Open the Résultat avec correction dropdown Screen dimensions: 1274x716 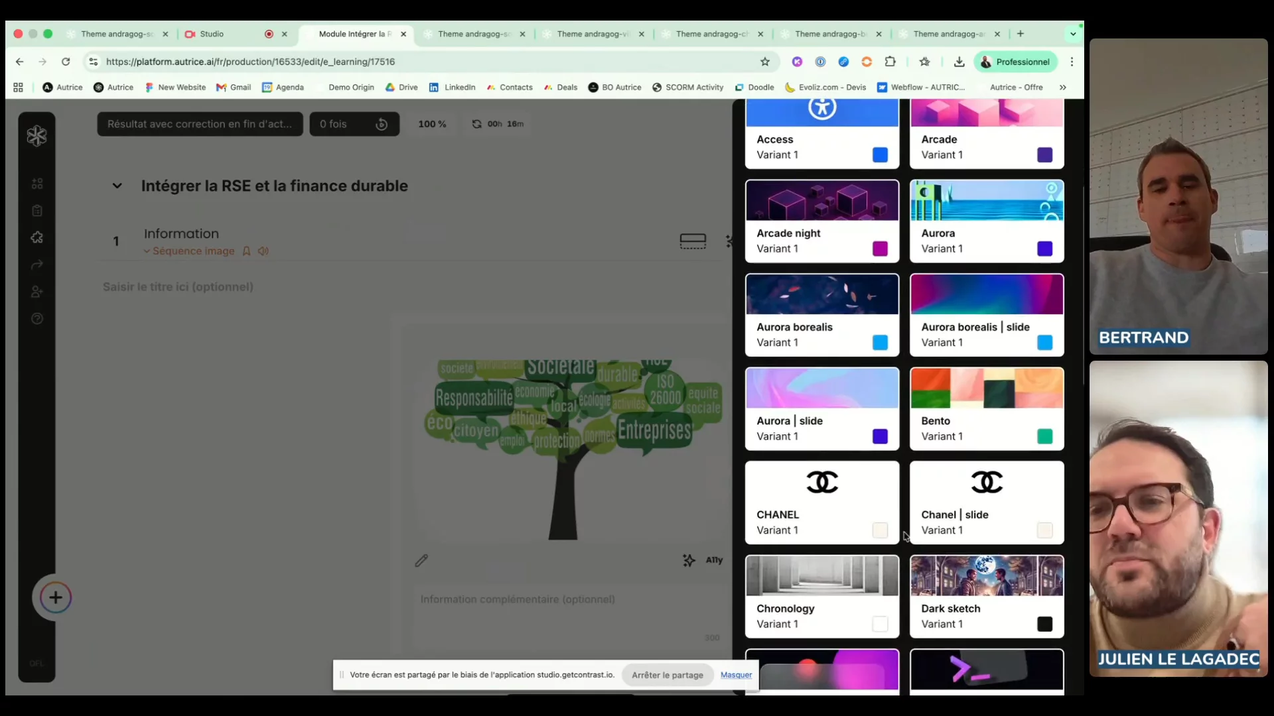200,124
